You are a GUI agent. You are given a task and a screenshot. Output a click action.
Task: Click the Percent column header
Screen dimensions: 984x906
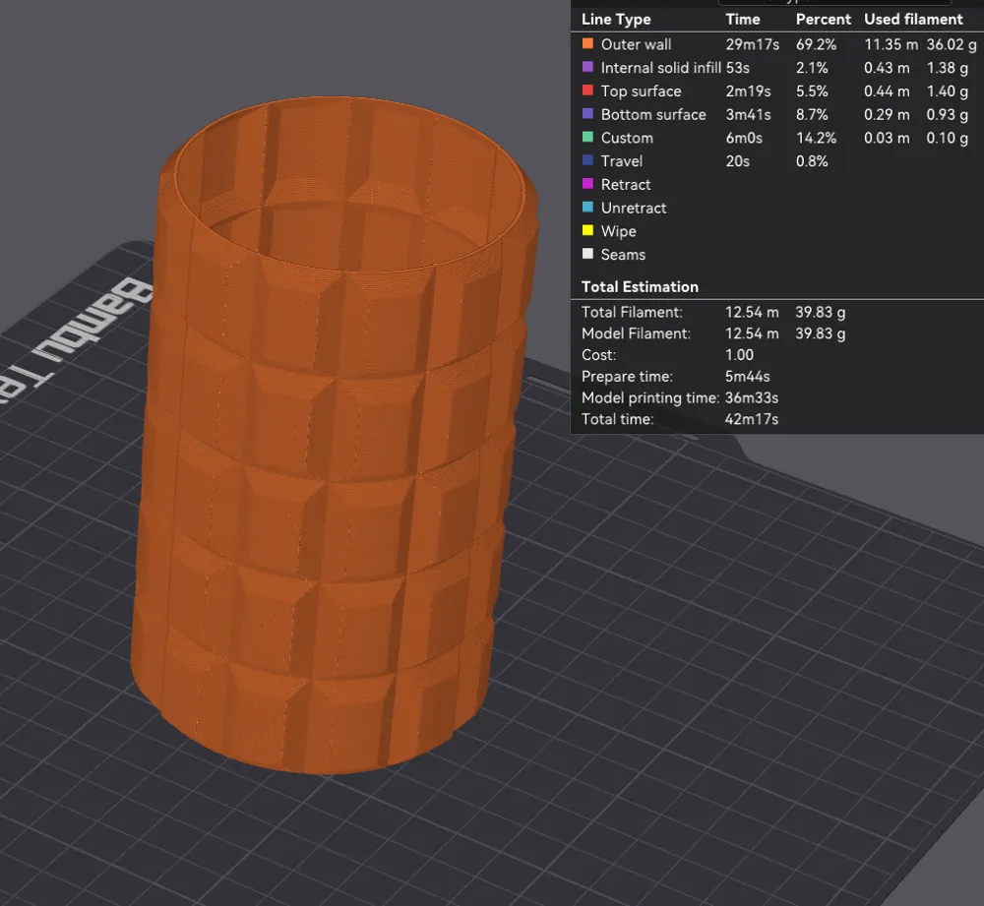point(823,20)
